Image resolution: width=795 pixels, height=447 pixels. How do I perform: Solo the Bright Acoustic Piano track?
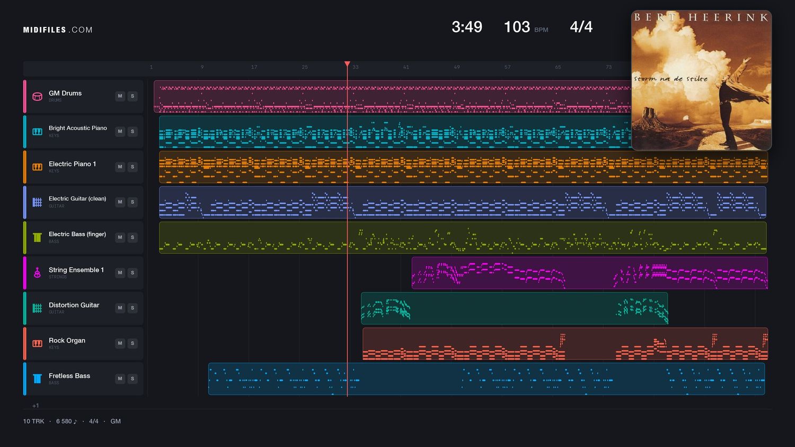pos(132,131)
